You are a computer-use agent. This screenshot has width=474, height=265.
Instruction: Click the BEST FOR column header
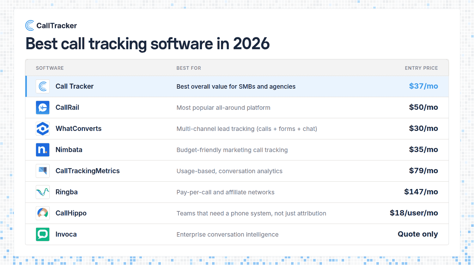pos(189,68)
